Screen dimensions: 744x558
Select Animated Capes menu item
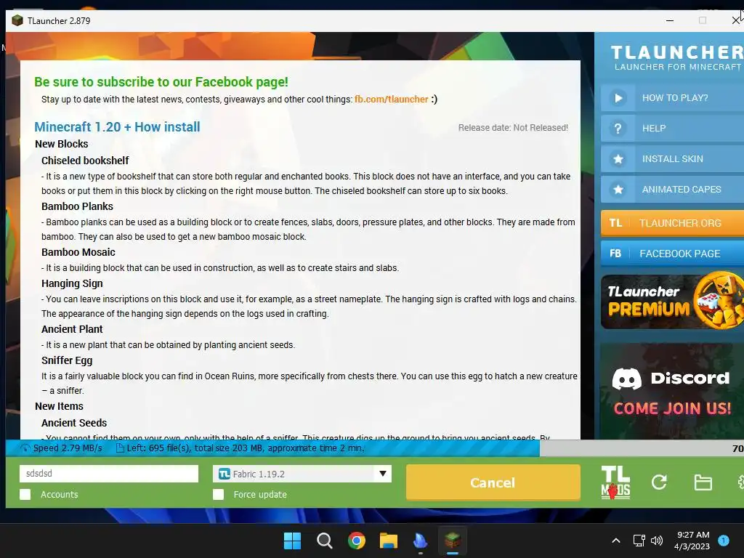point(673,190)
